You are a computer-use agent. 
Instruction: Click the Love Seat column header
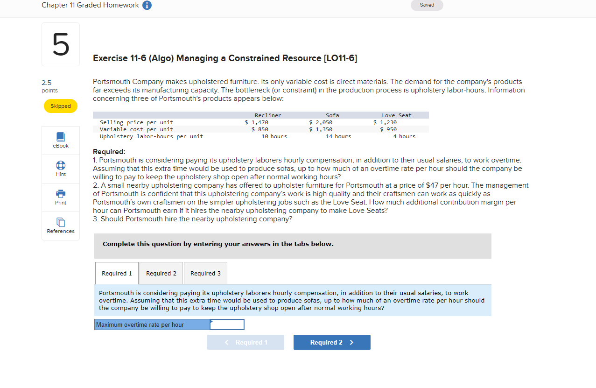tap(397, 115)
